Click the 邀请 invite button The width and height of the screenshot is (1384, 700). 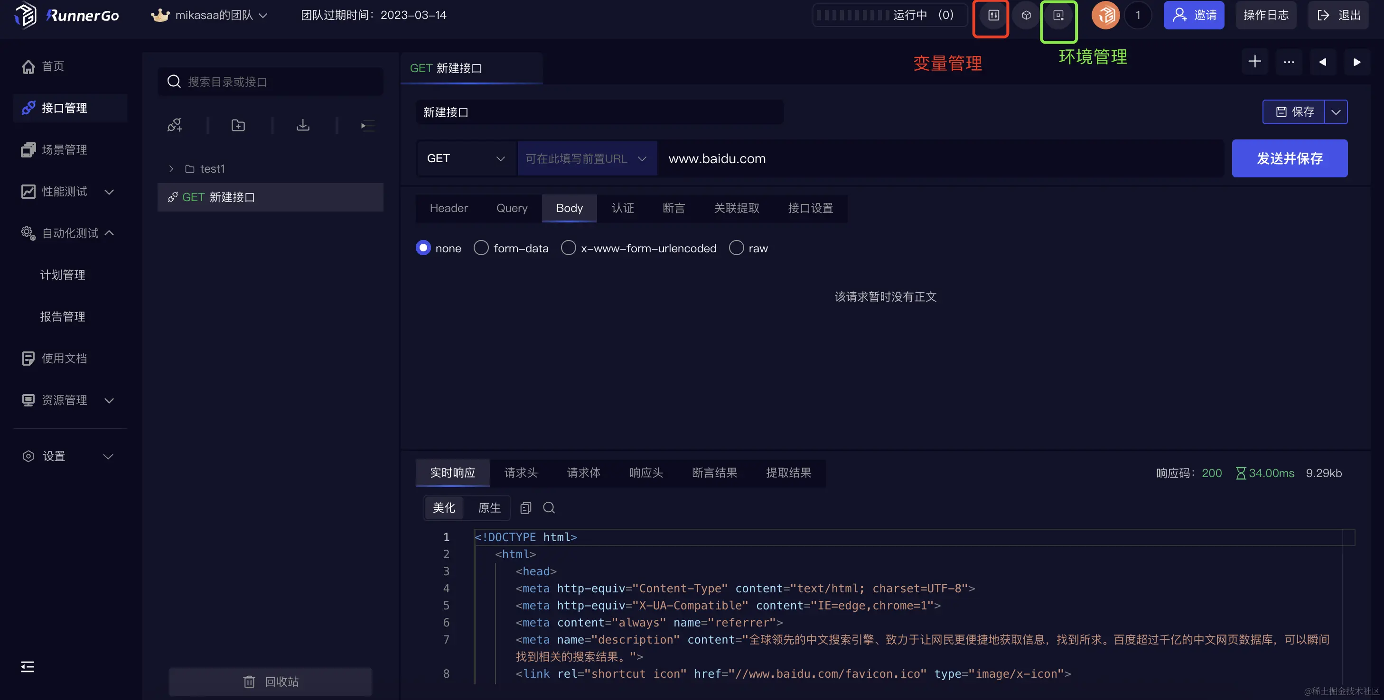pos(1193,15)
